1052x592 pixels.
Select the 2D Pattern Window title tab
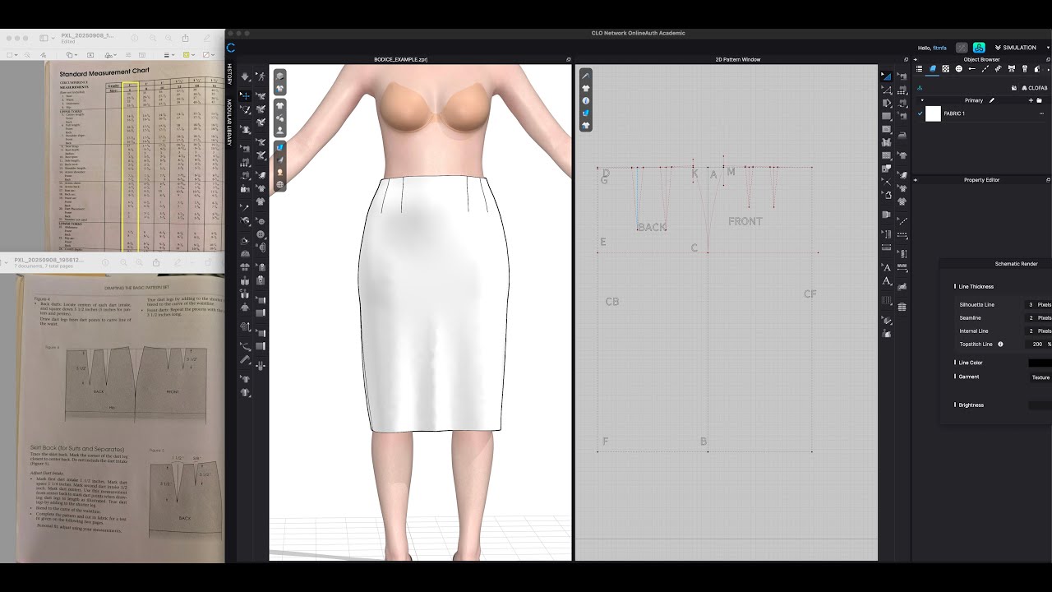(x=738, y=59)
